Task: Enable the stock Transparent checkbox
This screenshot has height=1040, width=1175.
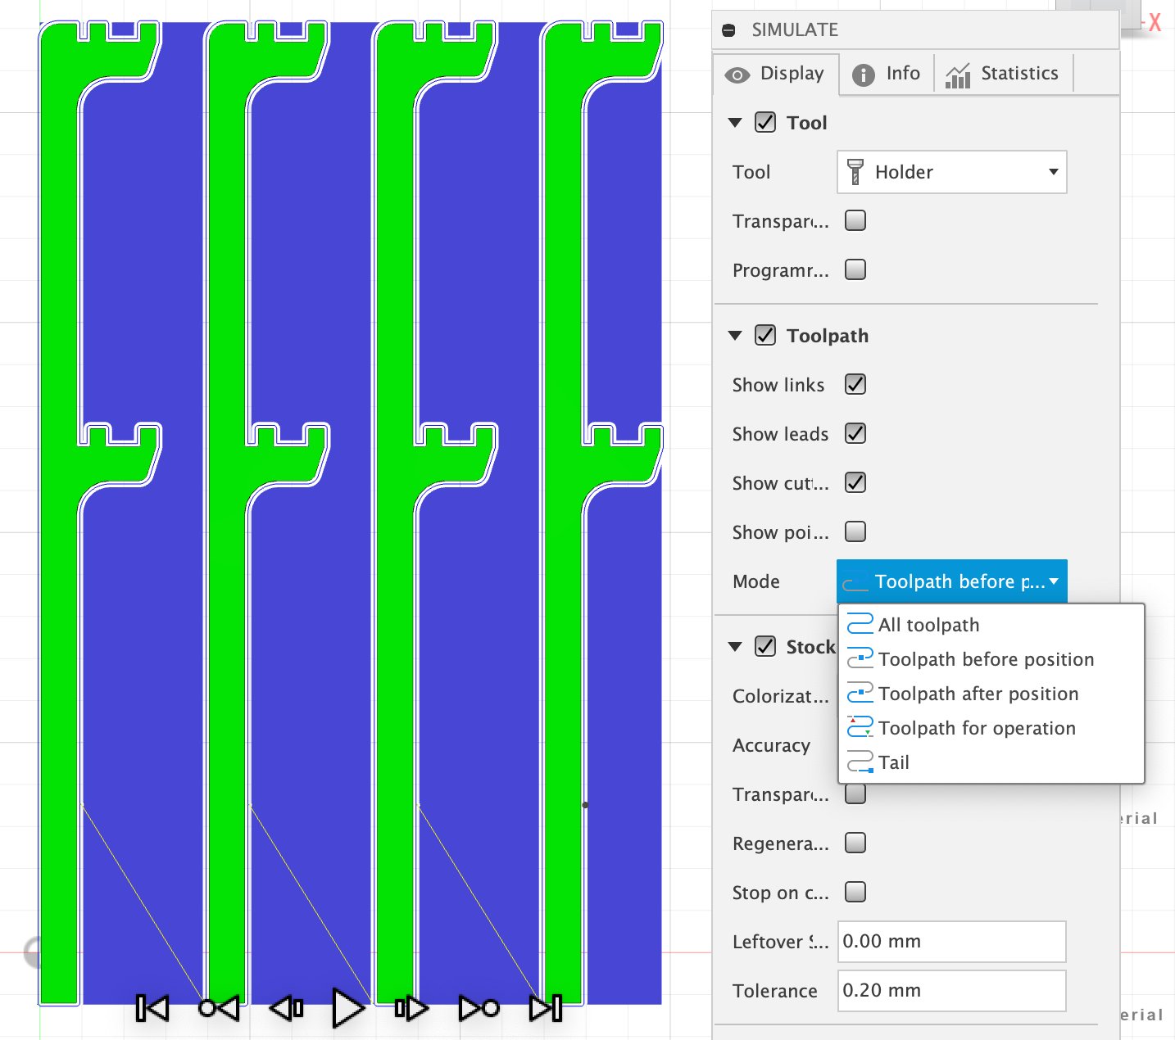Action: tap(855, 794)
